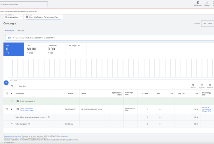Image resolution: width=214 pixels, height=144 pixels.
Task: Click the All asset groups under review status
Action: point(92,109)
